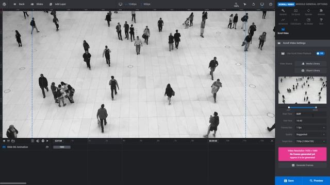Click the Preview button
This screenshot has height=185, width=330.
tap(316, 180)
